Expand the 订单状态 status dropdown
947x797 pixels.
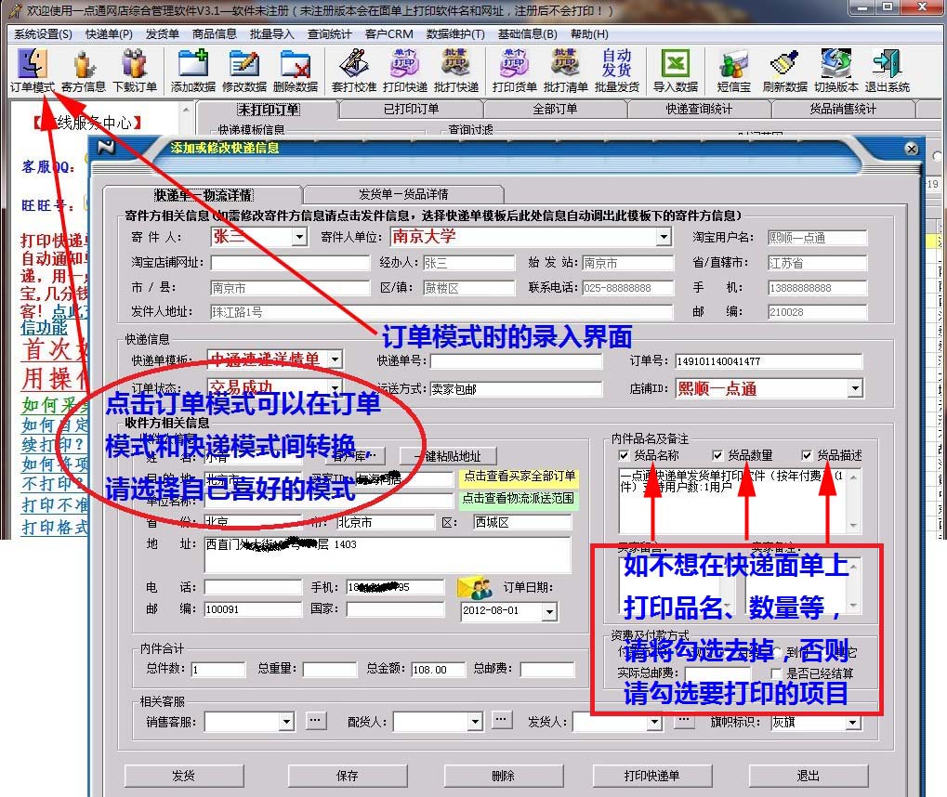click(333, 387)
